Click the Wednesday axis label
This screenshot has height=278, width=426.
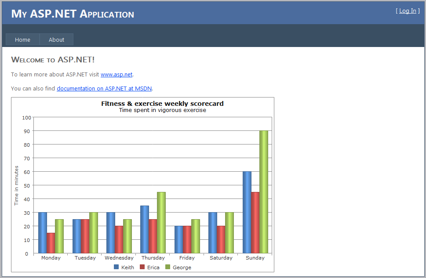(x=119, y=258)
